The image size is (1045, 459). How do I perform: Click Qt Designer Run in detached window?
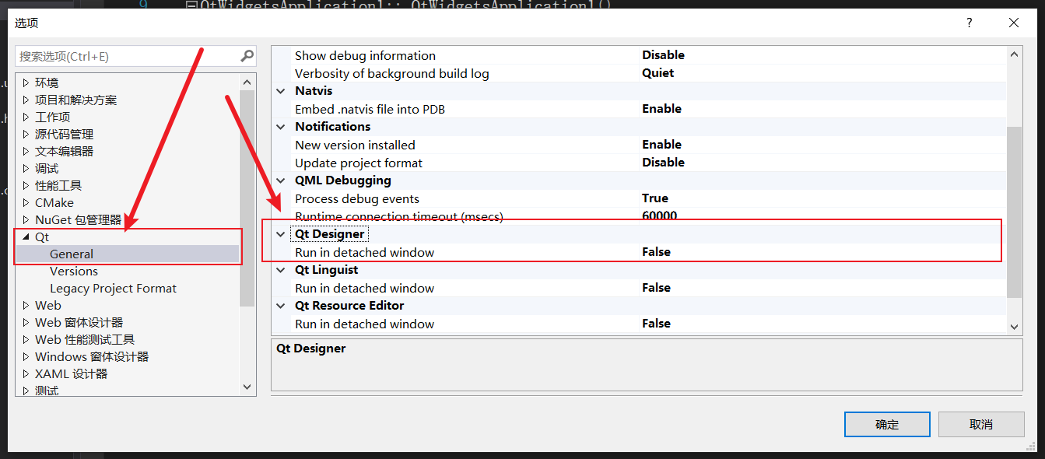click(x=364, y=252)
